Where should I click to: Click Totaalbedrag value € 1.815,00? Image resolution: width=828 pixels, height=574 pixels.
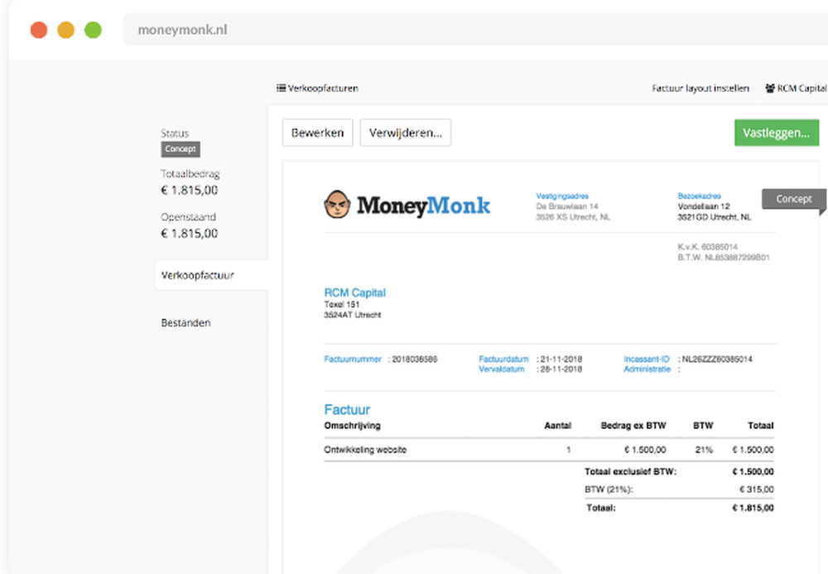(x=189, y=191)
